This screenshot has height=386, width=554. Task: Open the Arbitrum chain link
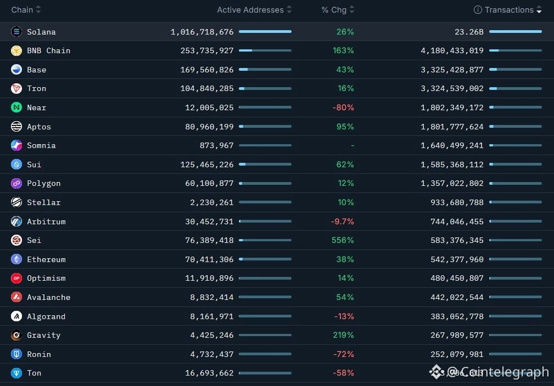coord(46,222)
